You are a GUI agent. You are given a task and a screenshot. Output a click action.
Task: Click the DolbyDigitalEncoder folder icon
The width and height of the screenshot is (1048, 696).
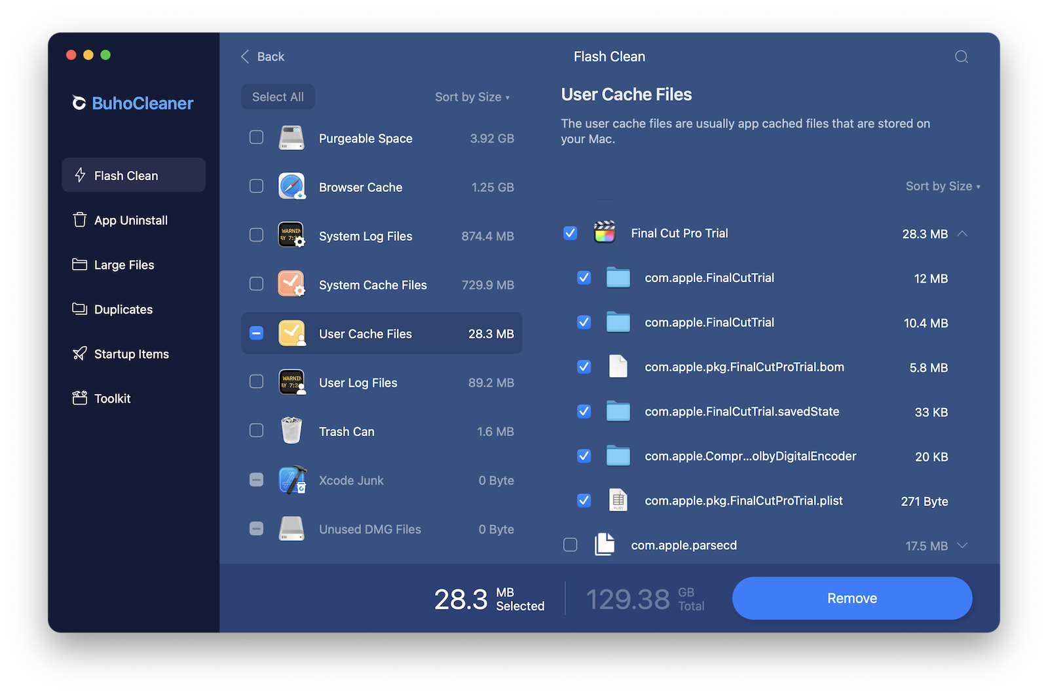(618, 456)
